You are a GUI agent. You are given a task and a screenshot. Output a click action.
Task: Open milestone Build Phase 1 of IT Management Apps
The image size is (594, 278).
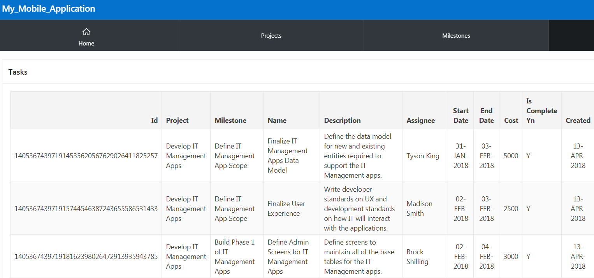(235, 257)
